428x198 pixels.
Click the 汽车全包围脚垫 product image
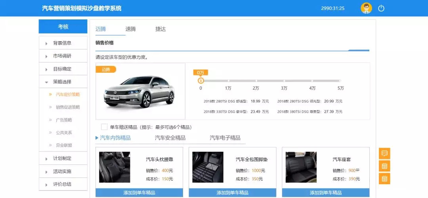(x=208, y=167)
